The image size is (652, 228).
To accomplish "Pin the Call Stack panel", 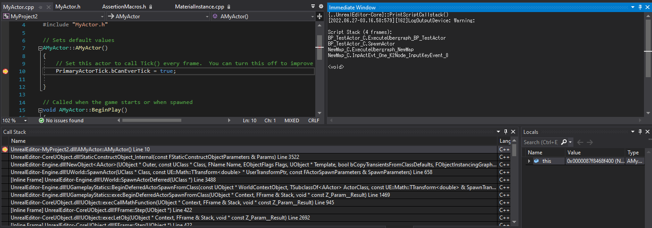I will click(x=506, y=132).
